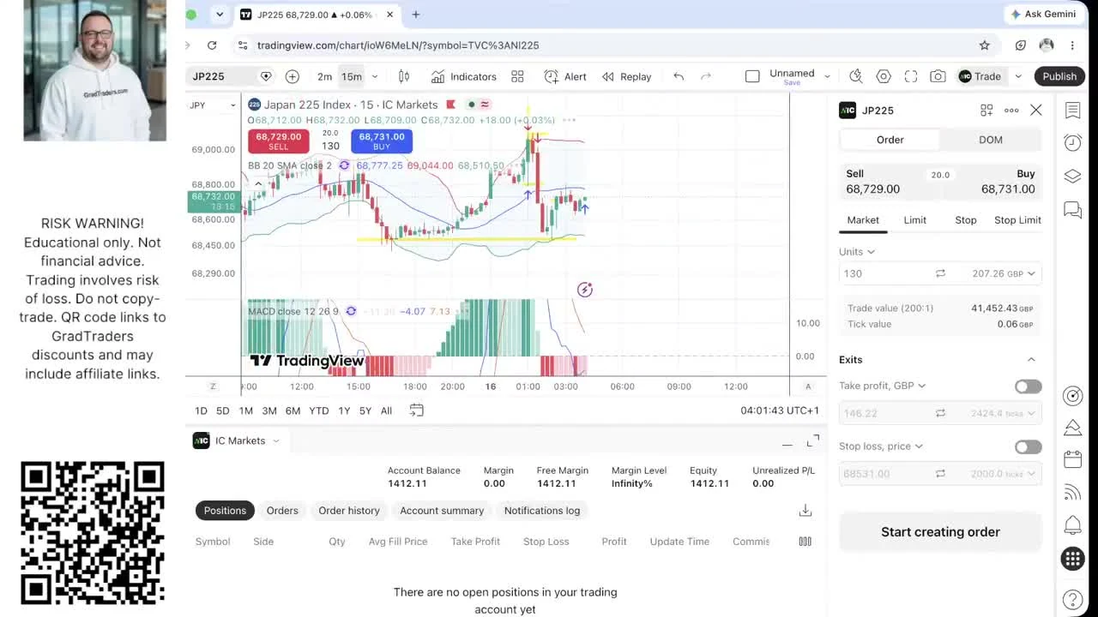Open the Help Center question mark icon
The image size is (1098, 617).
point(1072,600)
